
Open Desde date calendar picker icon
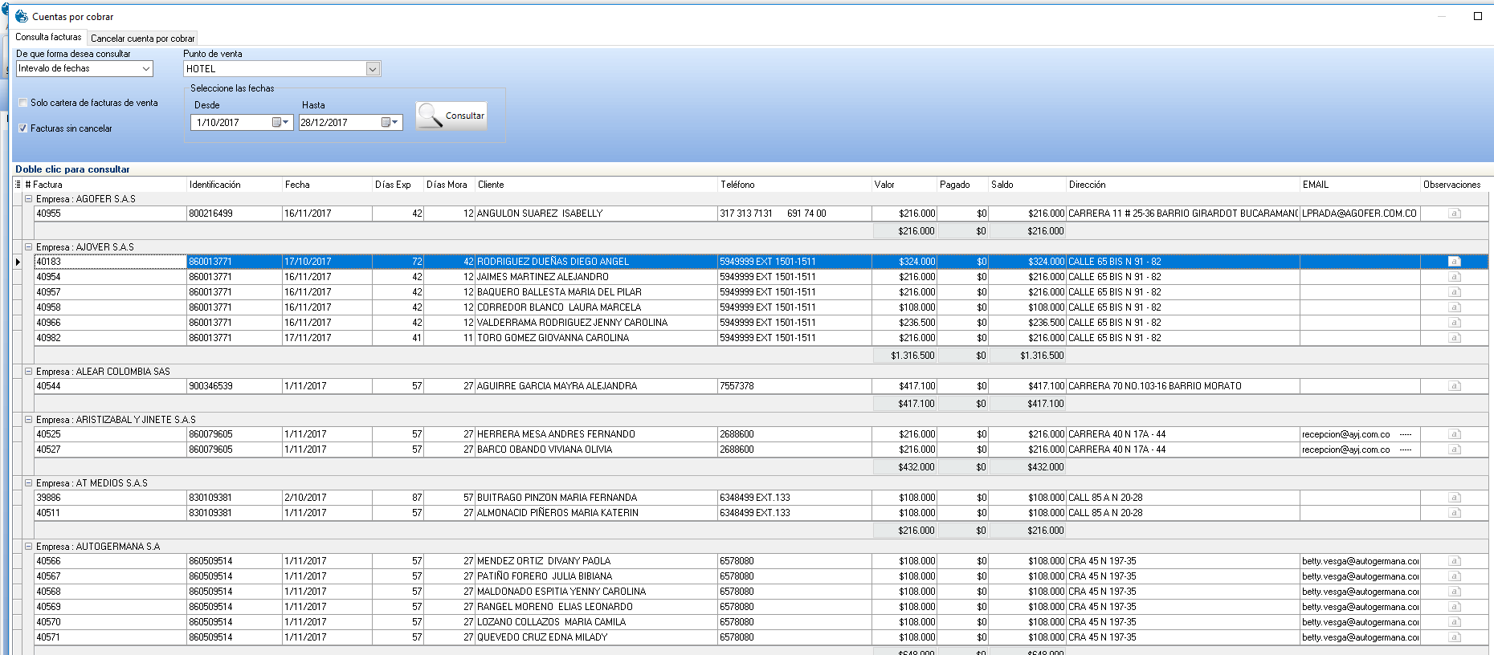[280, 123]
